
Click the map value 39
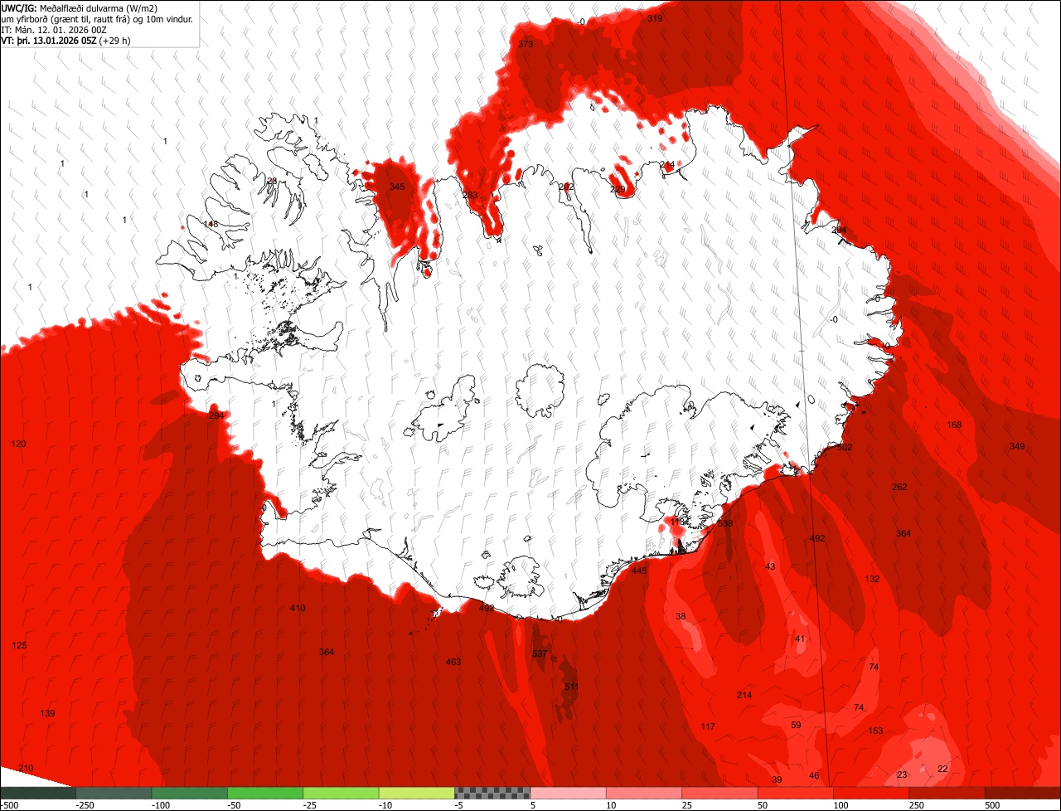coord(777,779)
